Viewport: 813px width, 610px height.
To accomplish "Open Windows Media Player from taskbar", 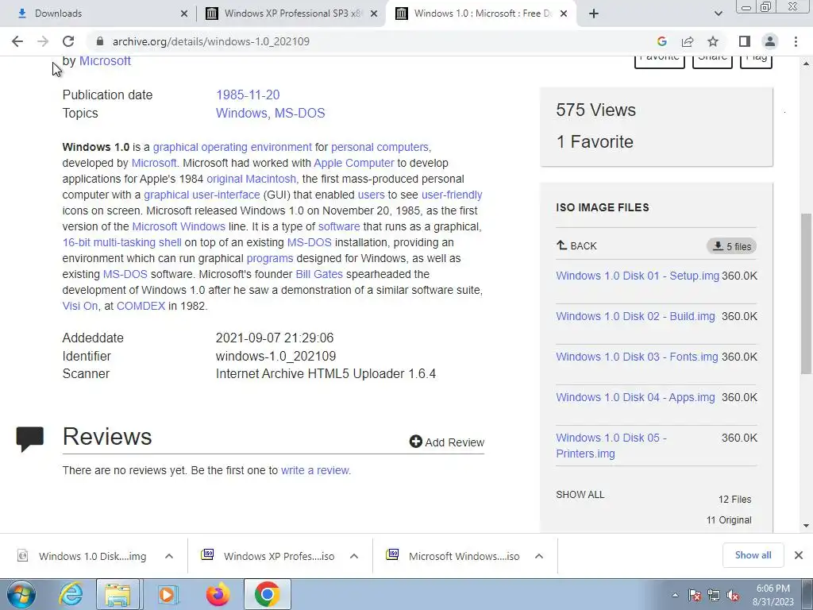I will [x=168, y=594].
